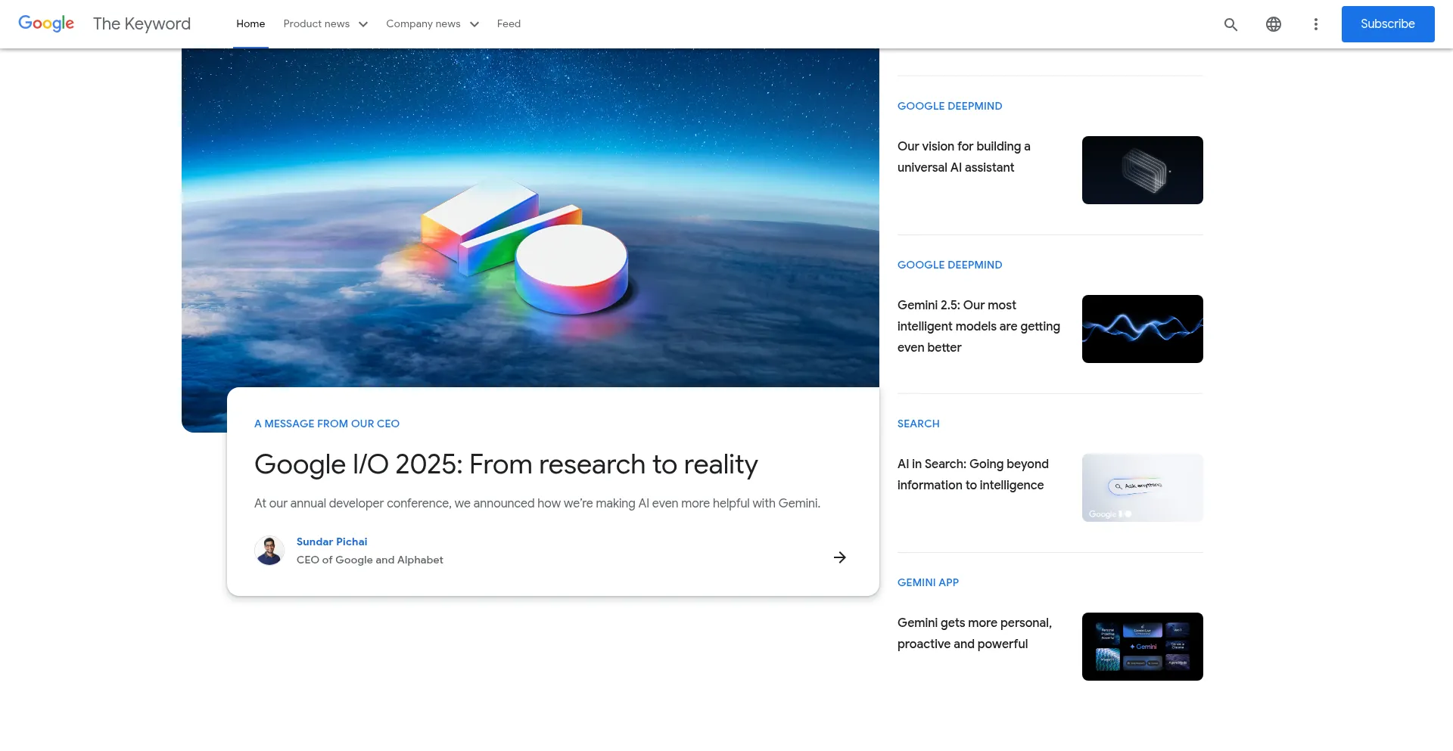Click the SEARCH category label
The width and height of the screenshot is (1453, 751).
[x=919, y=424]
